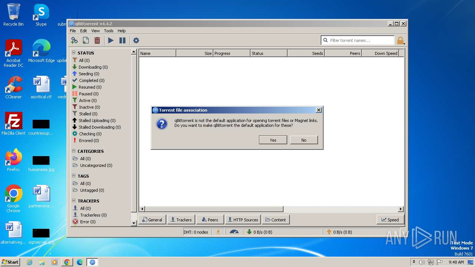Open the File menu
The image size is (475, 267).
click(73, 31)
